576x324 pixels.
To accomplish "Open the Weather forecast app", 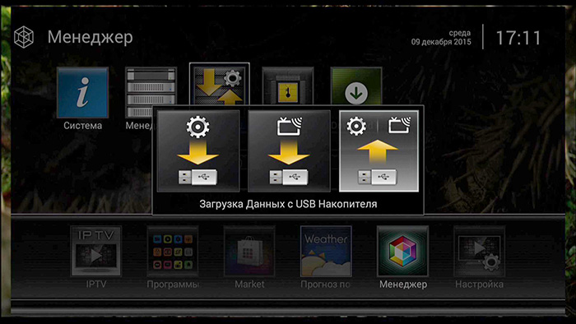I will [x=326, y=251].
